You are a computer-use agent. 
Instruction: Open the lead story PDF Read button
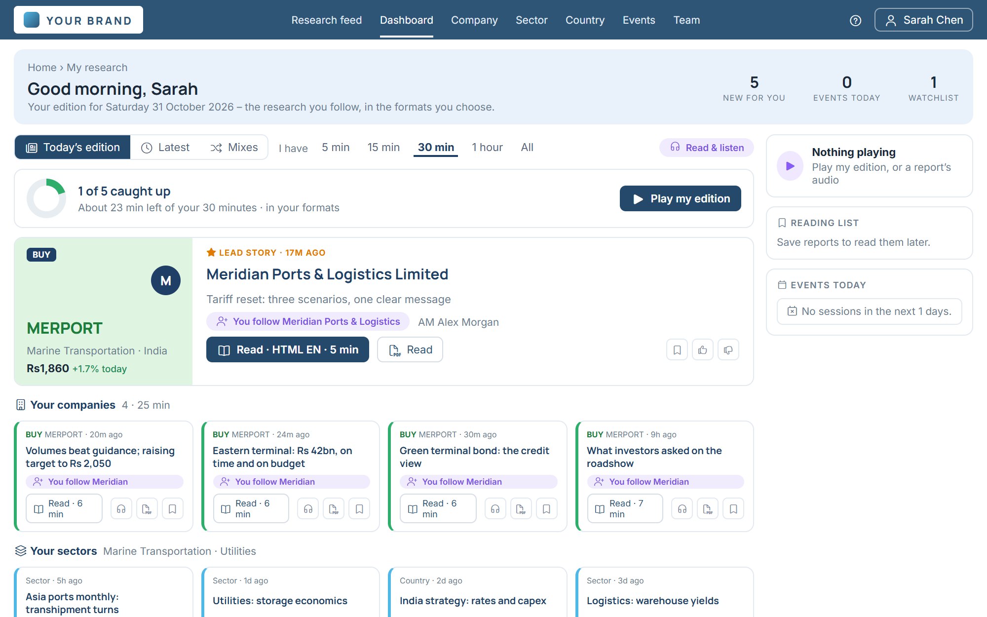pyautogui.click(x=410, y=349)
